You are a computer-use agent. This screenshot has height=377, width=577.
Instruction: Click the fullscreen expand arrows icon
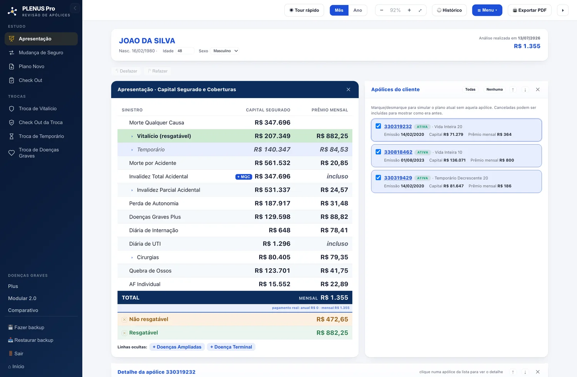click(x=420, y=10)
